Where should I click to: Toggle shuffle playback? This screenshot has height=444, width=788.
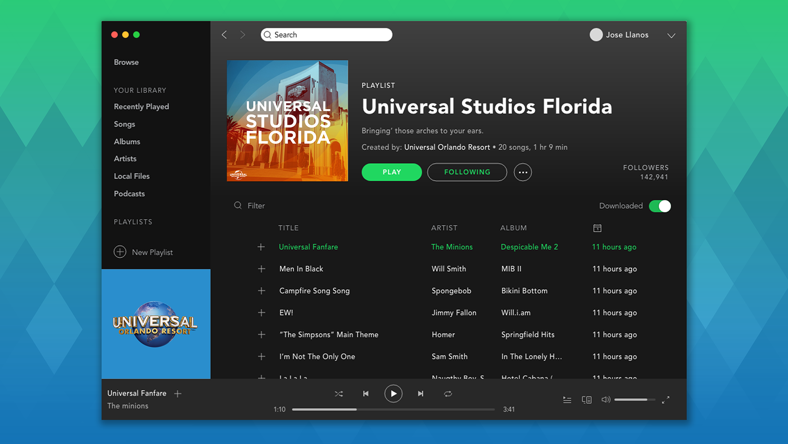coord(339,394)
